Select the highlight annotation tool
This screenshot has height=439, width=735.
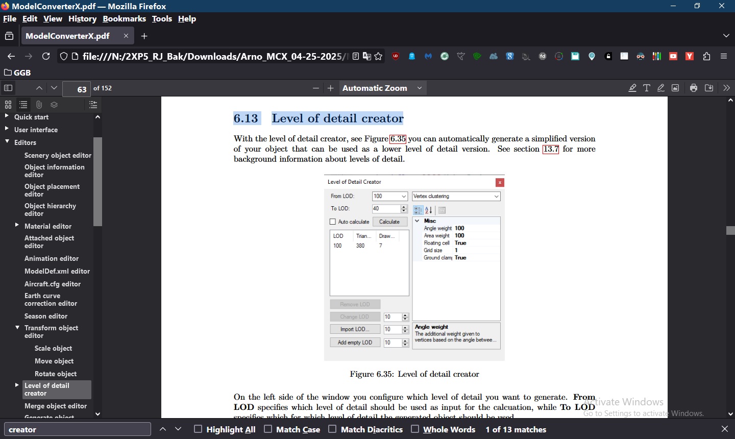coord(632,88)
